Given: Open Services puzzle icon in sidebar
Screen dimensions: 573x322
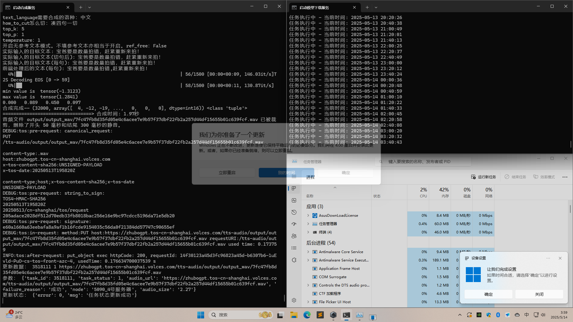Looking at the screenshot, I should tap(294, 260).
